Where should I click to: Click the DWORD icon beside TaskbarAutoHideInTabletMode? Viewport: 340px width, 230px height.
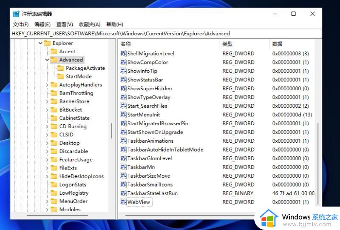coord(123,149)
